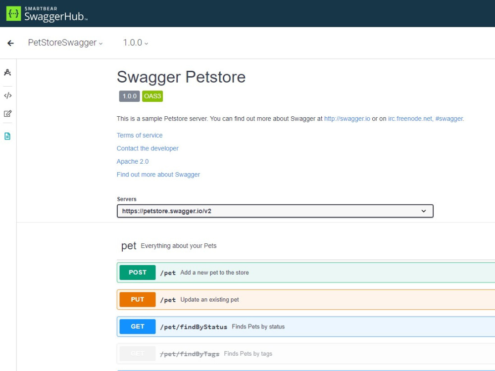Select the API tools icon in sidebar
The height and width of the screenshot is (371, 495).
[x=7, y=72]
